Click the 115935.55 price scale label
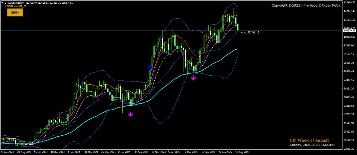Viewport: 357px width, 155px height. tap(349, 20)
